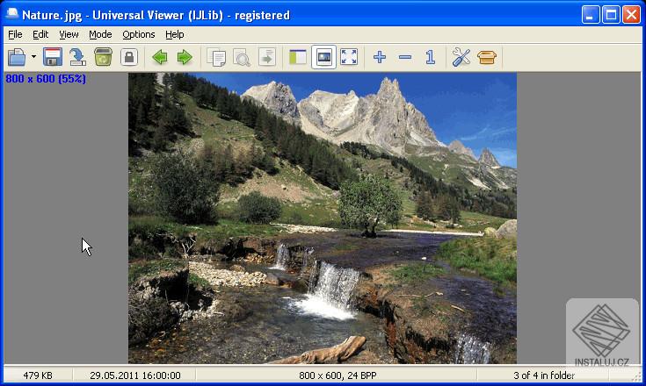The image size is (646, 386).
Task: Delete file with the recycle bin icon
Action: (x=103, y=57)
